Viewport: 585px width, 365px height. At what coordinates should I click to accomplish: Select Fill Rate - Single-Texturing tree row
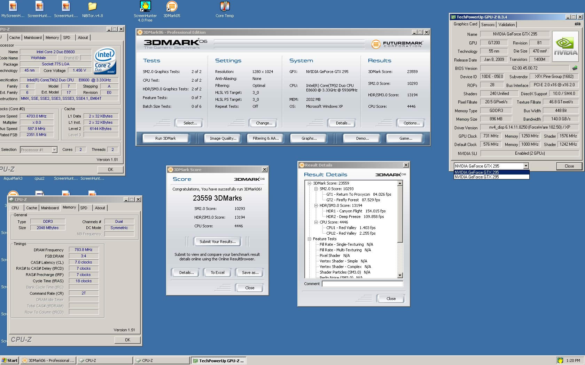[346, 244]
